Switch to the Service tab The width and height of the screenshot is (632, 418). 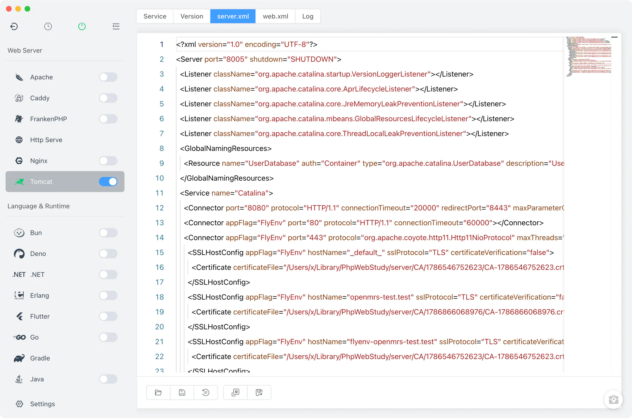(155, 16)
